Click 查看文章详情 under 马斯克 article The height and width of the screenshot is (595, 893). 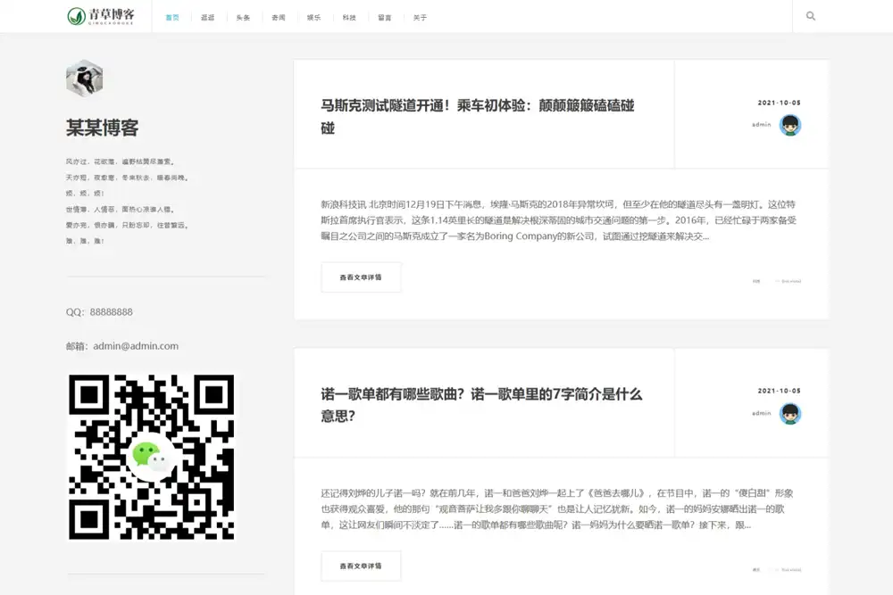[x=361, y=277]
